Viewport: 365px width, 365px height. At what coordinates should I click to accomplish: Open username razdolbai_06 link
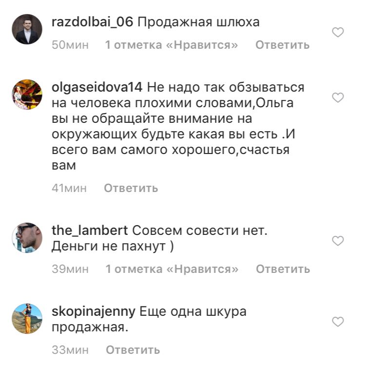[x=92, y=22]
